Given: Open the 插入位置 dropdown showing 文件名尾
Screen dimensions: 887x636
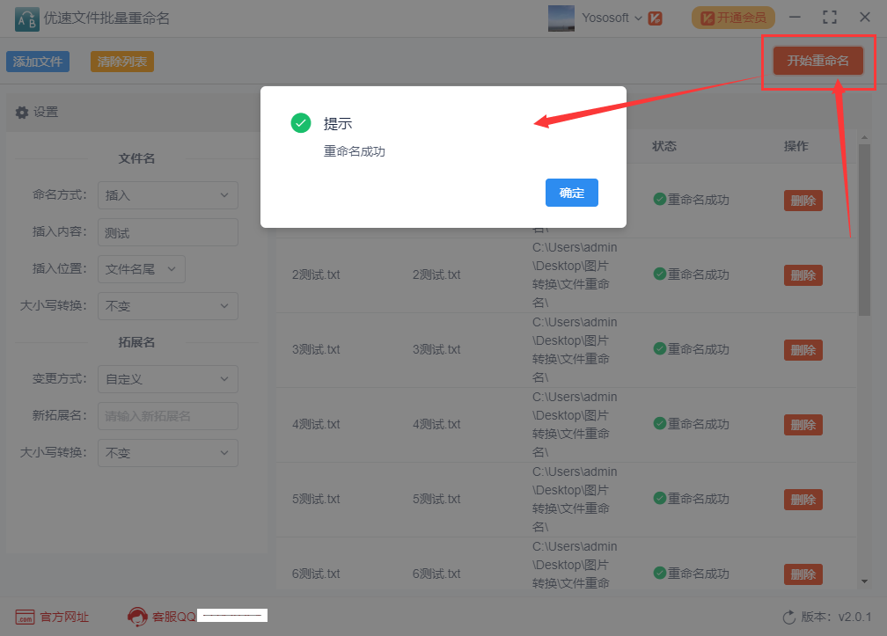Looking at the screenshot, I should point(142,269).
